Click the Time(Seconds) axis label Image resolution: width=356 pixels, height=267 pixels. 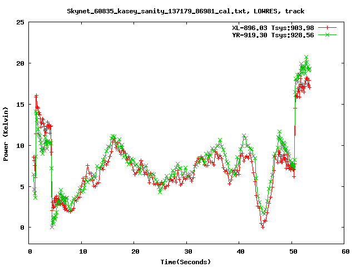tap(185, 262)
